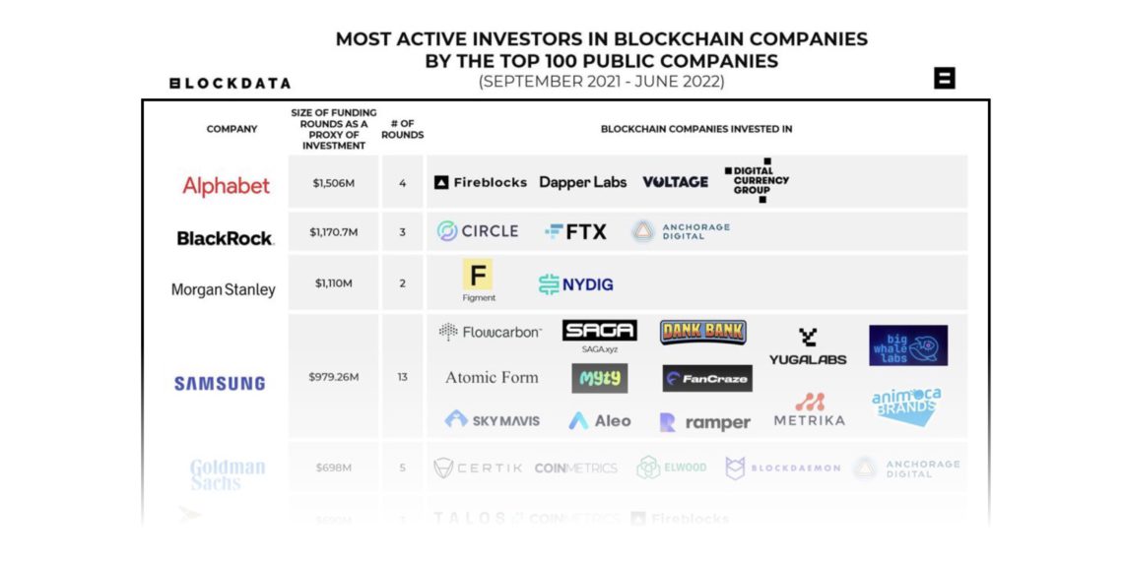Click the Fireblocks logo in Alphabet row

481,182
